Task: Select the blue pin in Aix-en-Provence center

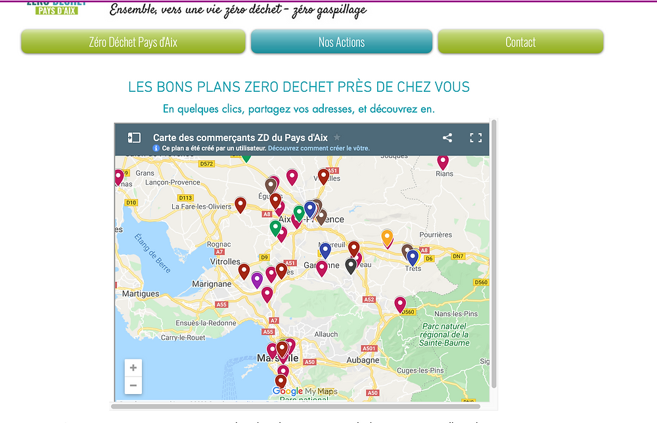Action: [x=310, y=209]
